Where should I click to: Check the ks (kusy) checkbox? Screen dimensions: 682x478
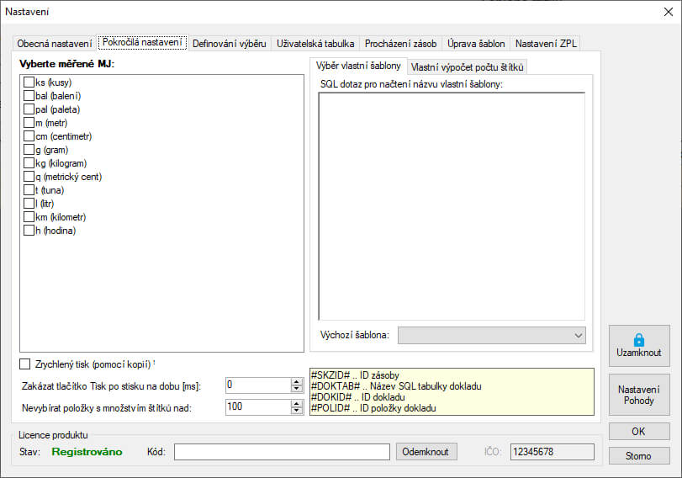click(x=29, y=82)
